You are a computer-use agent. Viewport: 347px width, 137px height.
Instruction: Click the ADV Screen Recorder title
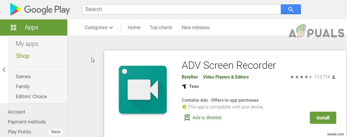(x=229, y=65)
